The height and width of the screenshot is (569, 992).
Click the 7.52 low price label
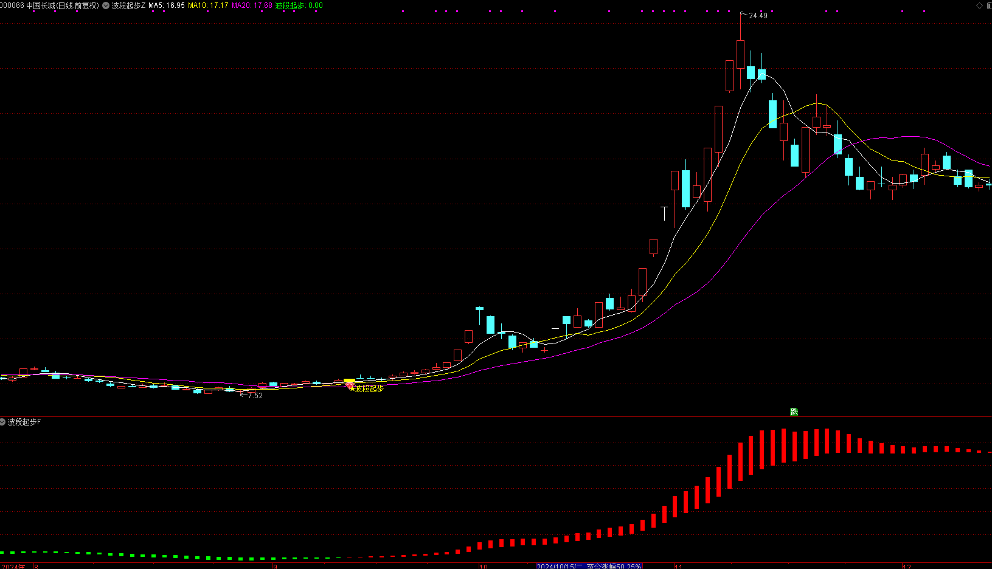point(255,396)
